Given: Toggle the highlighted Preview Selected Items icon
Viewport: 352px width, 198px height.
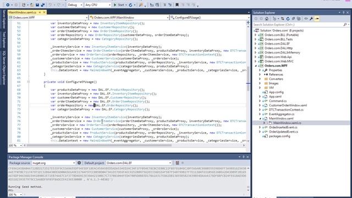Looking at the screenshot, I should click(317, 19).
